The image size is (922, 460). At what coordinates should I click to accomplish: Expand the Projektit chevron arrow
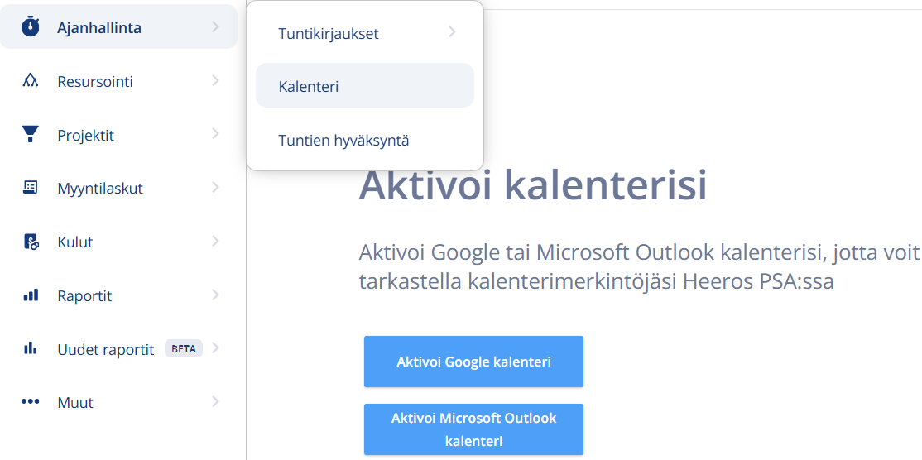[x=215, y=135]
